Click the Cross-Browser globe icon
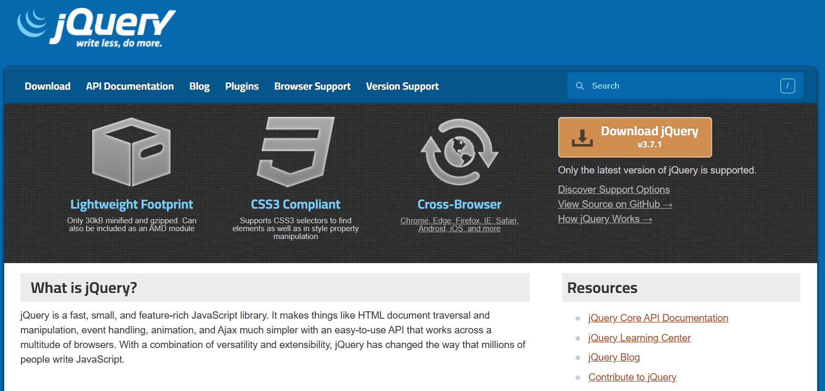 [459, 152]
